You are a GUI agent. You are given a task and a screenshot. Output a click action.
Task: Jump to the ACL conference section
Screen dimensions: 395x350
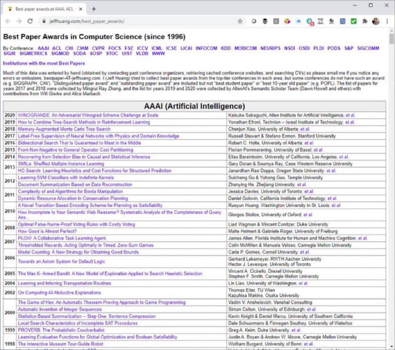[57, 48]
